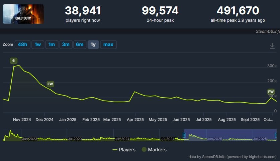The height and width of the screenshot is (161, 280).
Task: Click the April 2025 spike on chart line
Action: pyautogui.click(x=134, y=92)
